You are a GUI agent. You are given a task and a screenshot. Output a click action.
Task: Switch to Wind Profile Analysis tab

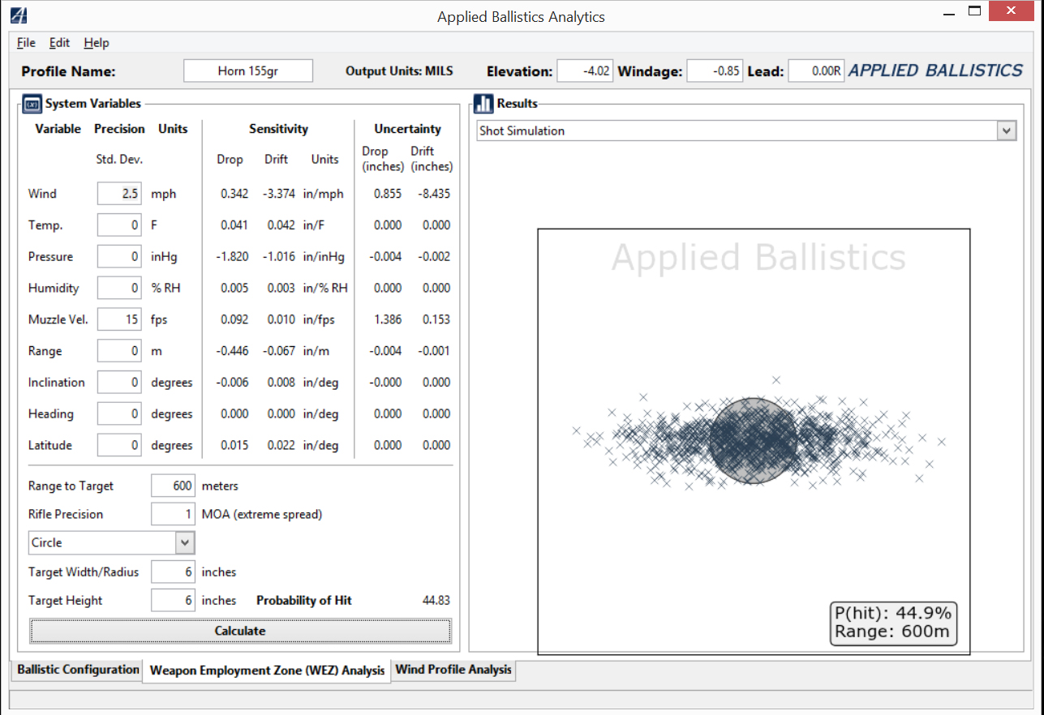pyautogui.click(x=453, y=670)
